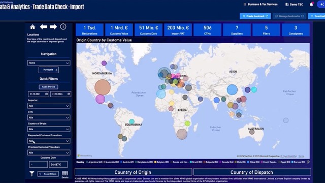Click the back arrow icon
The image size is (325, 183).
point(44,26)
